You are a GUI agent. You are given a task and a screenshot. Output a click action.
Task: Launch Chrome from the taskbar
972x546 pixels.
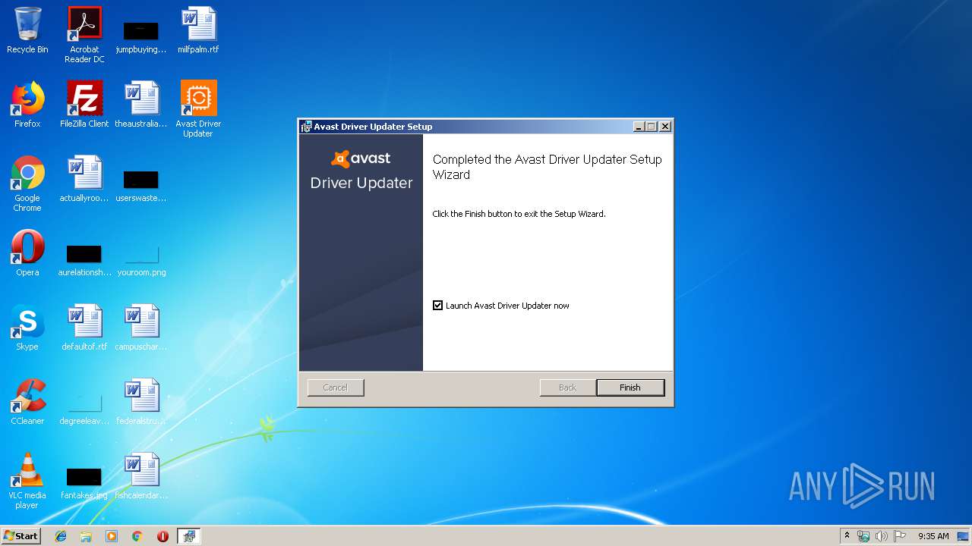[x=137, y=536]
